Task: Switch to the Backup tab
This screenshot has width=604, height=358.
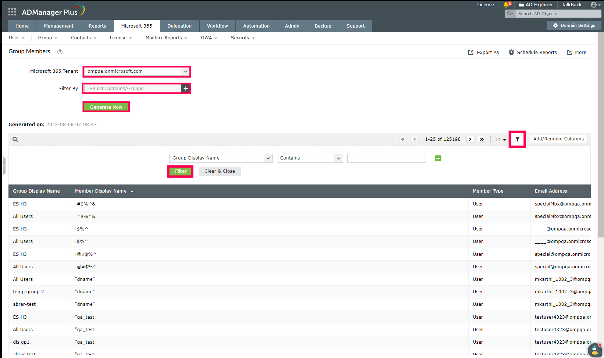Action: (x=323, y=26)
